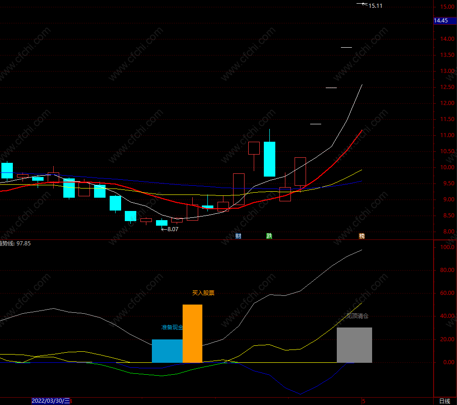Click the 准备现金 text label
The width and height of the screenshot is (457, 405).
[x=172, y=327]
